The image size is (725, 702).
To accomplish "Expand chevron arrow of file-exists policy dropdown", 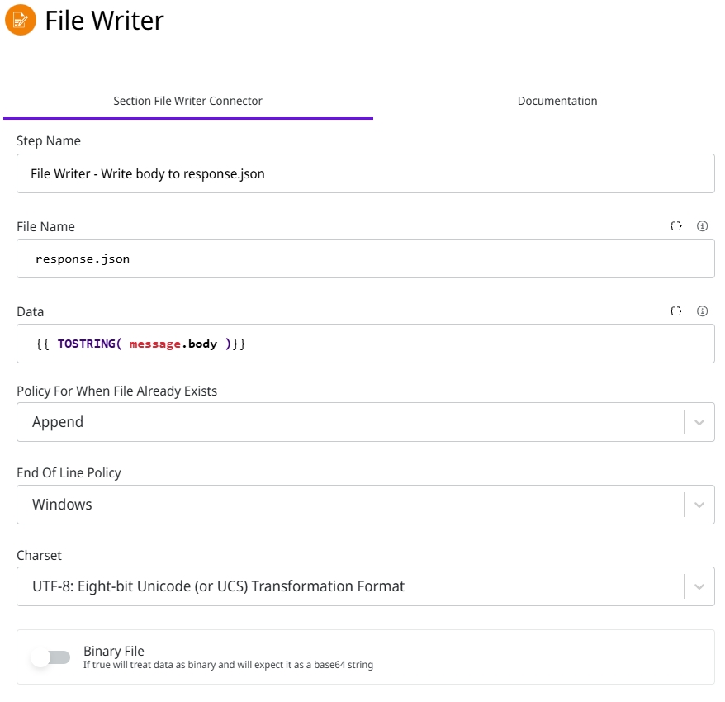I will 699,422.
